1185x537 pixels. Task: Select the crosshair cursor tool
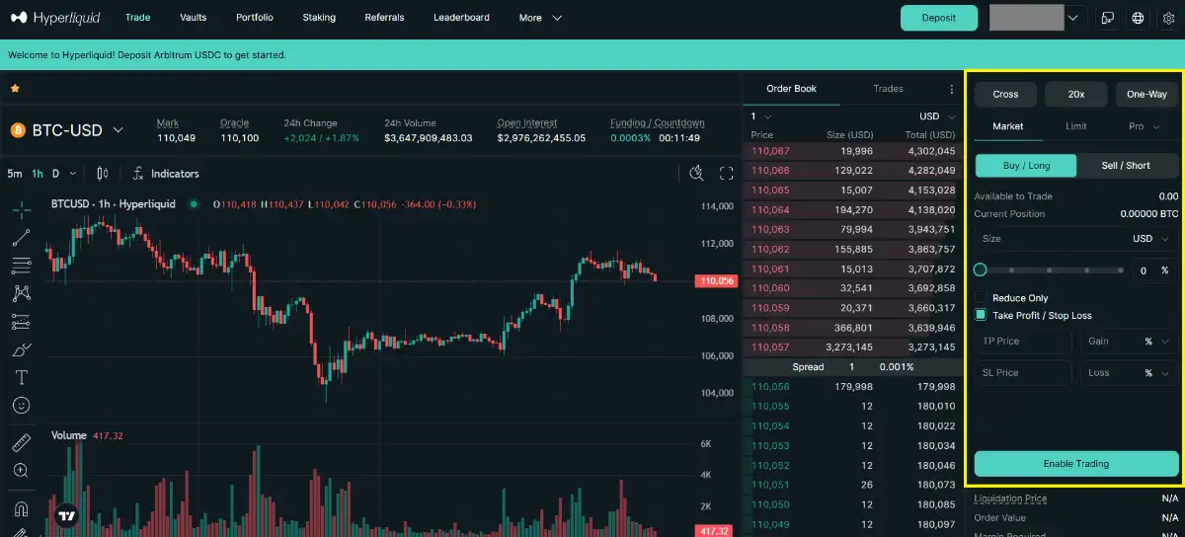[21, 209]
